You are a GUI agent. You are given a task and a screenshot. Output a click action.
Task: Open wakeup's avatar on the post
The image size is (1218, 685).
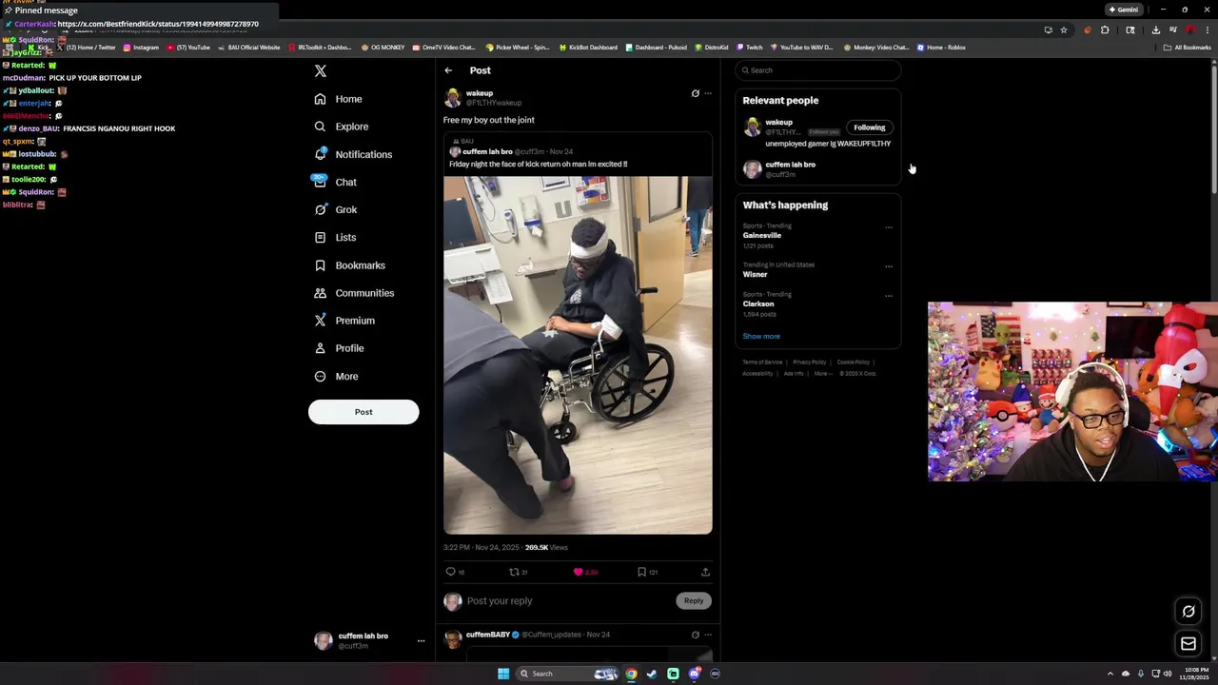click(x=453, y=98)
